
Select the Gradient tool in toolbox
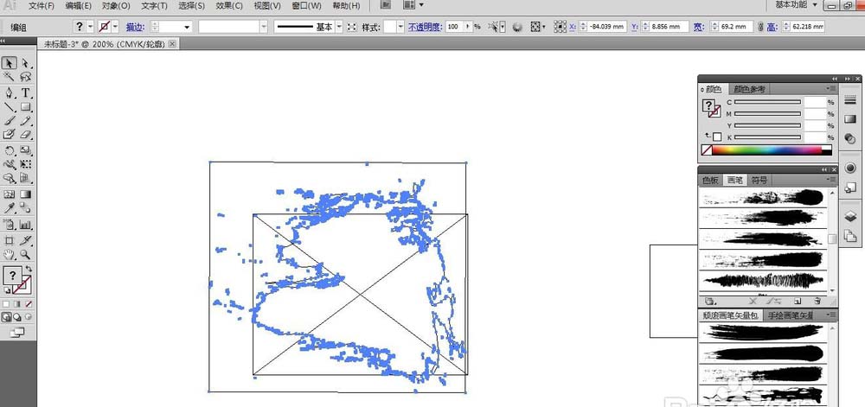(x=25, y=194)
